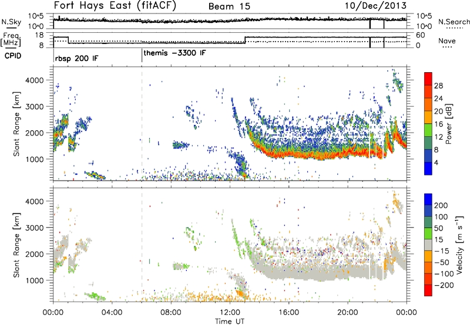Image resolution: width=470 pixels, height=325 pixels.
Task: Click the '20:00' time tick label
Action: (347, 313)
